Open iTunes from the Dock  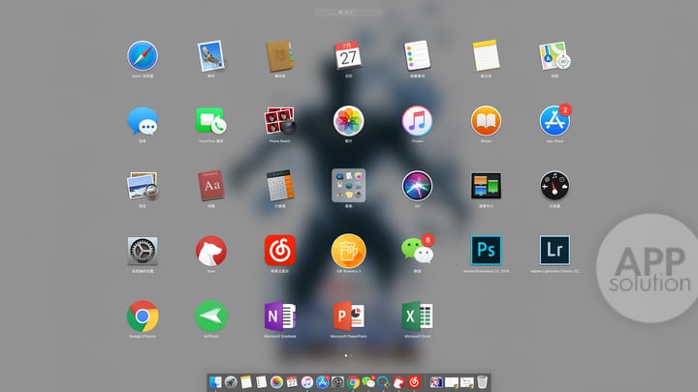(x=307, y=381)
